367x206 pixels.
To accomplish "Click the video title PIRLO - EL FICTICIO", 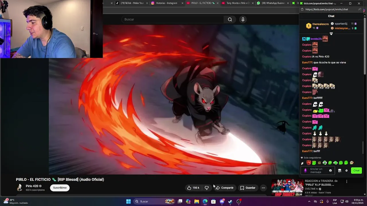I will 60,179.
